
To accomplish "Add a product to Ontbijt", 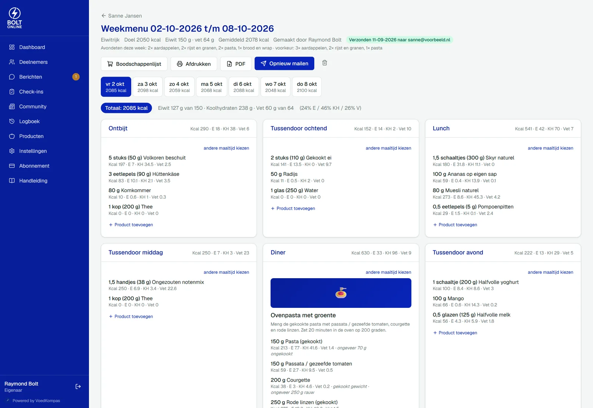I will click(x=131, y=225).
